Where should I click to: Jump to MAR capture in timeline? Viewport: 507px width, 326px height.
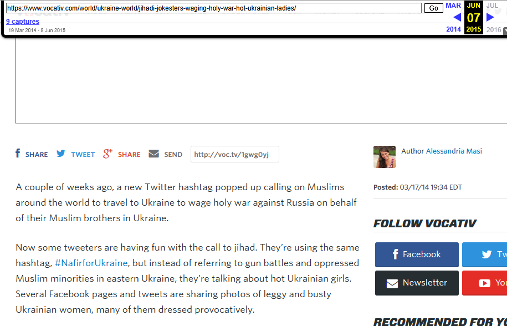[x=453, y=6]
